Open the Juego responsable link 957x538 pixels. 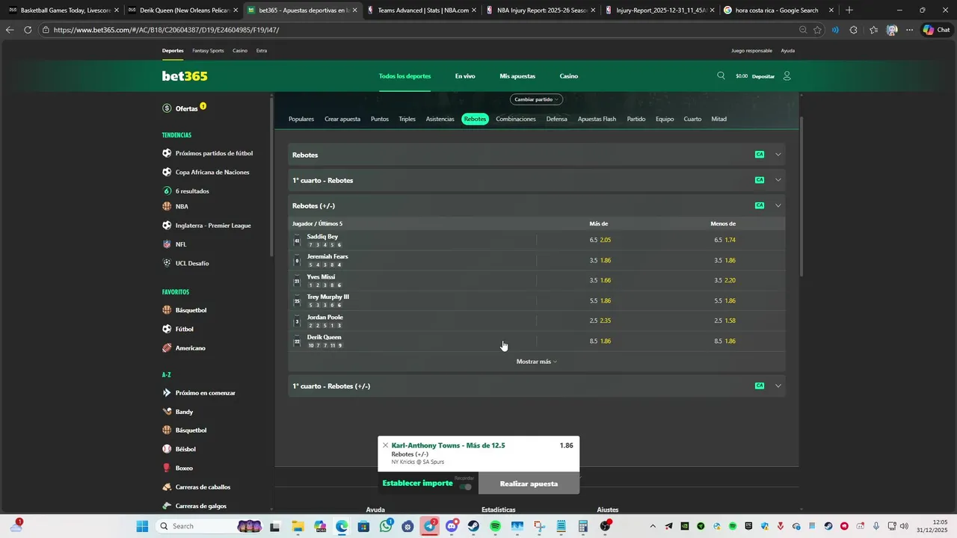click(x=751, y=51)
